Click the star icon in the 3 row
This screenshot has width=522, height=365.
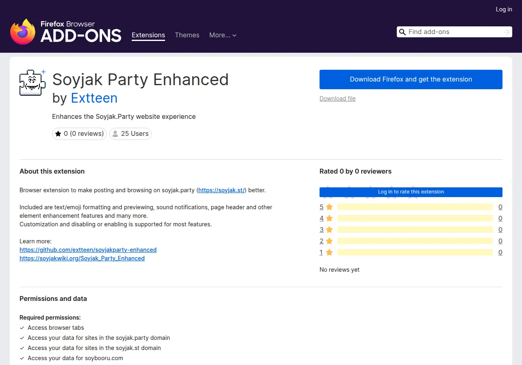(329, 230)
